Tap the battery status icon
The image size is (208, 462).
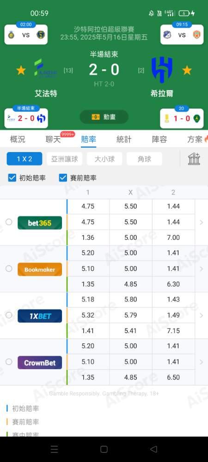(184, 13)
